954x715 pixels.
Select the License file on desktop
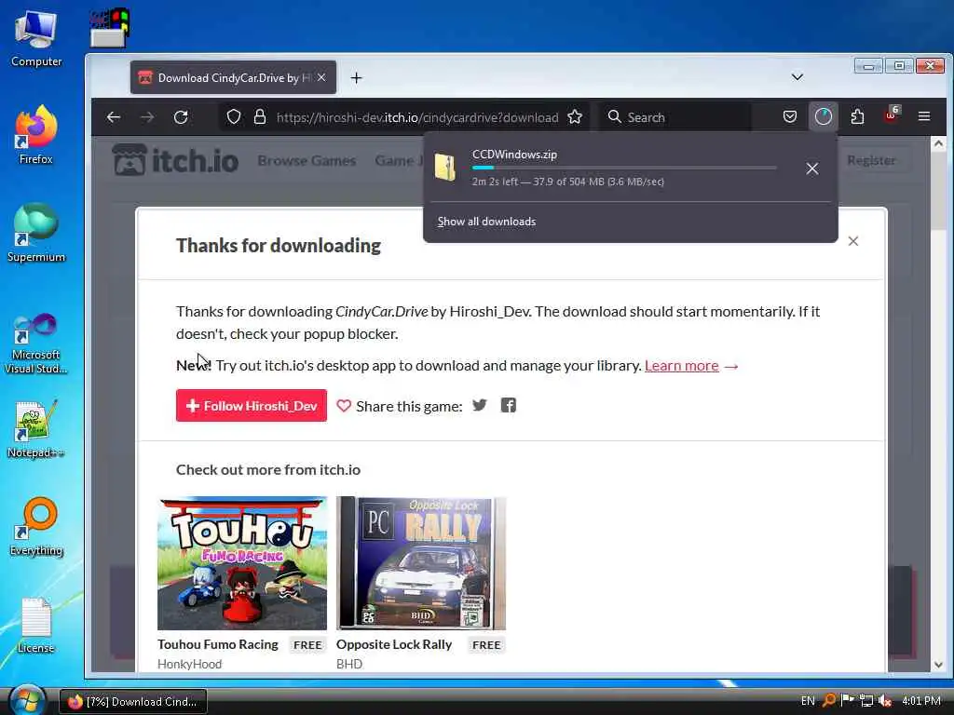(x=36, y=625)
